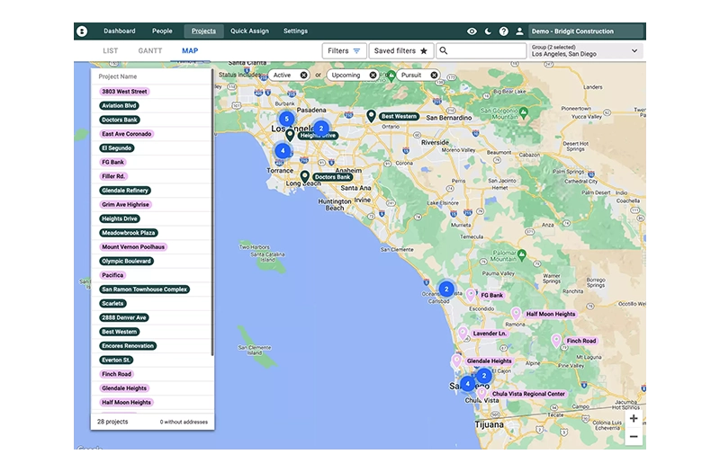
Task: Click the cluster marker 2 near Los Angeles
Action: 321,129
